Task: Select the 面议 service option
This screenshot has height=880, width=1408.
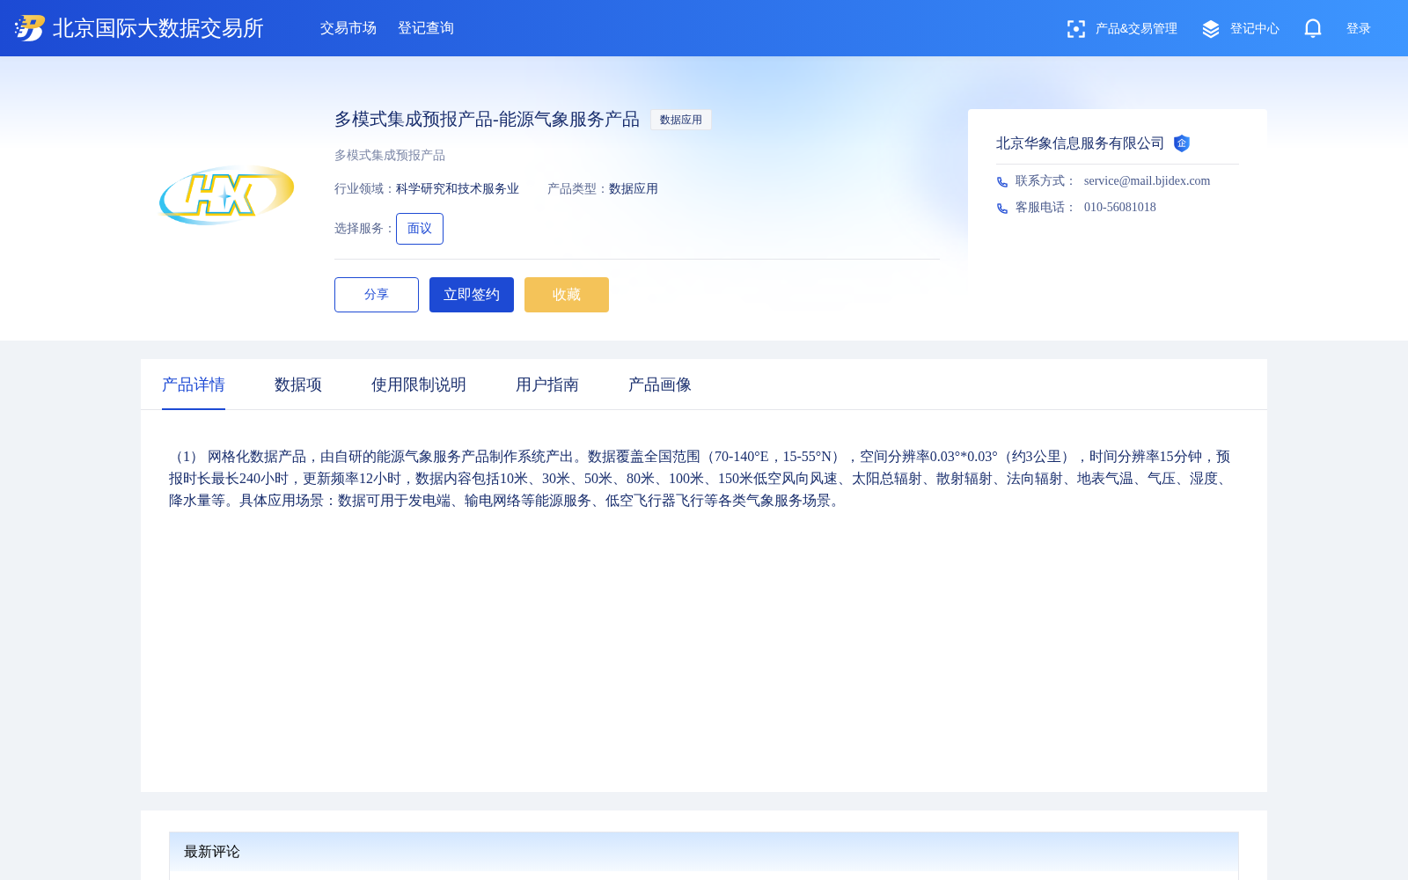Action: [420, 229]
